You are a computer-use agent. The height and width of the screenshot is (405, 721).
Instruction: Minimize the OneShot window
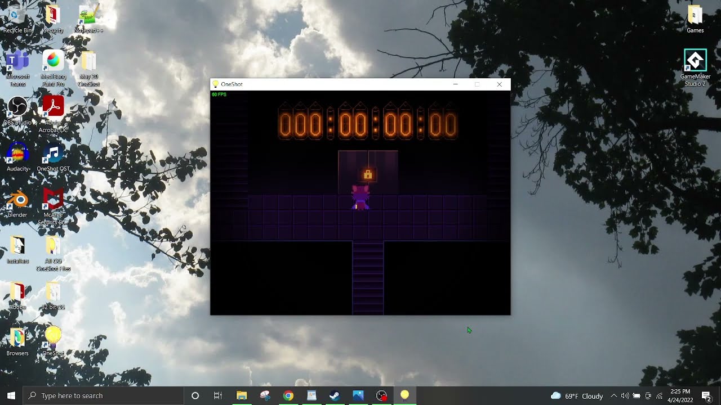455,84
